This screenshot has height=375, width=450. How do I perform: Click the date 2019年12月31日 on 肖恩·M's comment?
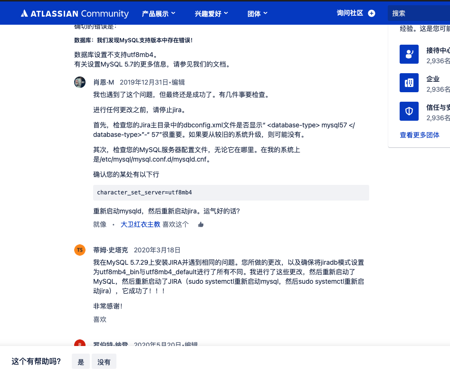click(x=144, y=82)
